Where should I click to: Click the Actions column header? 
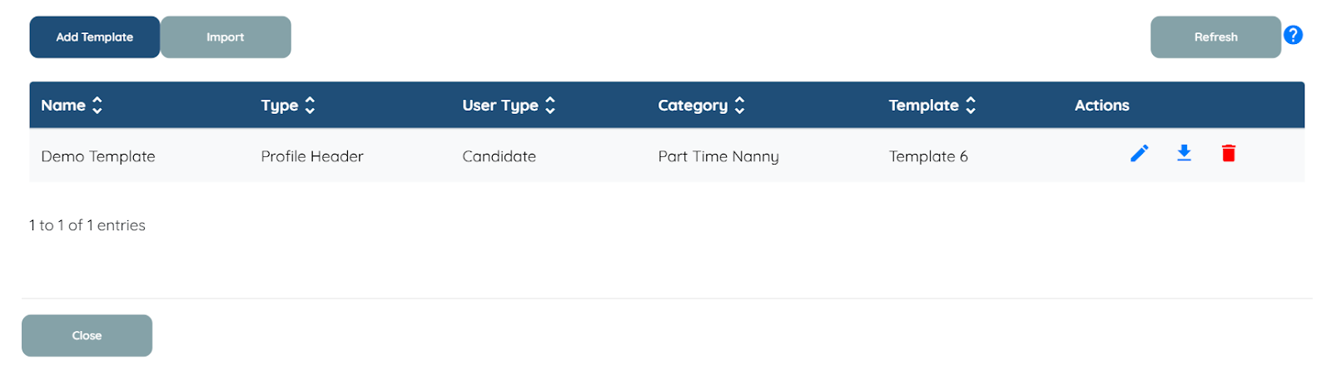point(1101,106)
